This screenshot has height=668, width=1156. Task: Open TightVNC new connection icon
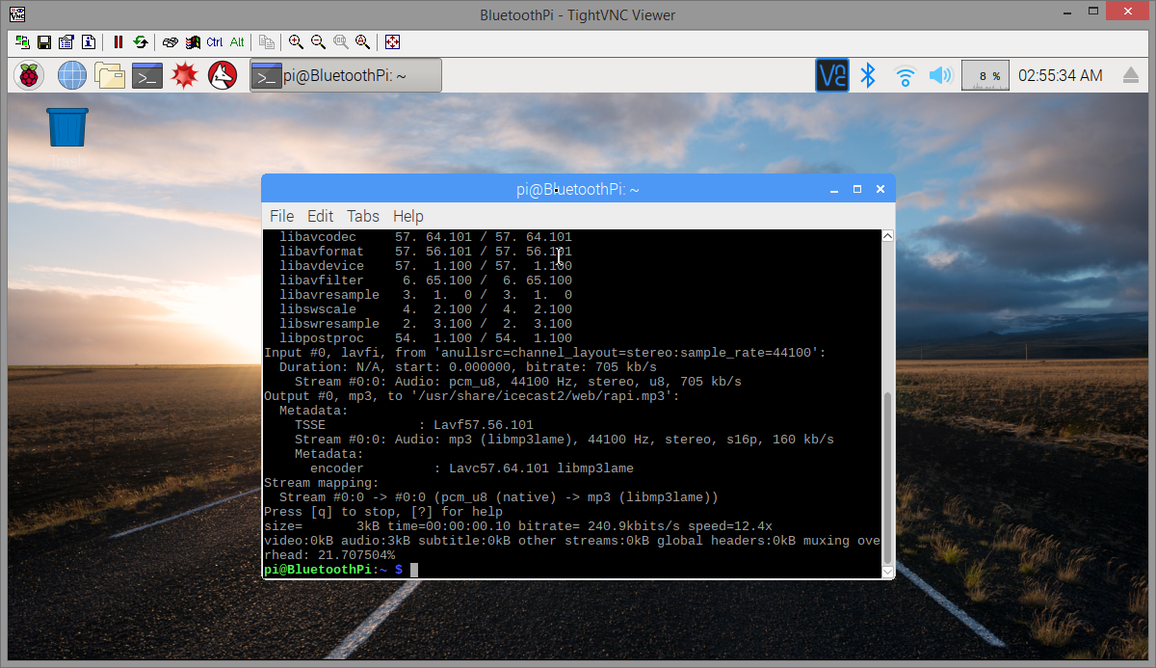[22, 42]
